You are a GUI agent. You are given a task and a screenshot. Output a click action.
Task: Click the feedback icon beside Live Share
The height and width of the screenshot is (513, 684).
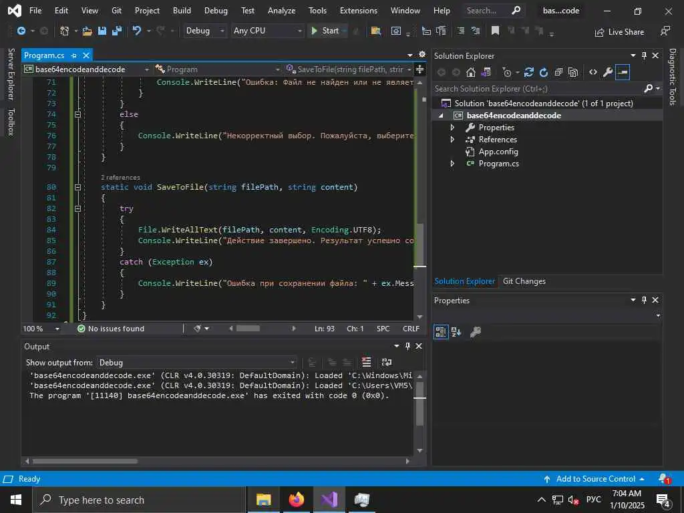[x=665, y=31]
